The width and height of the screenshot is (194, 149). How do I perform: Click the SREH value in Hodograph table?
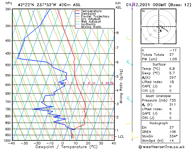tap(173, 132)
